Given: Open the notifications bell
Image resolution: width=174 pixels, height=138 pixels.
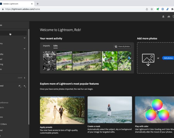Looking at the screenshot, I should click(163, 17).
